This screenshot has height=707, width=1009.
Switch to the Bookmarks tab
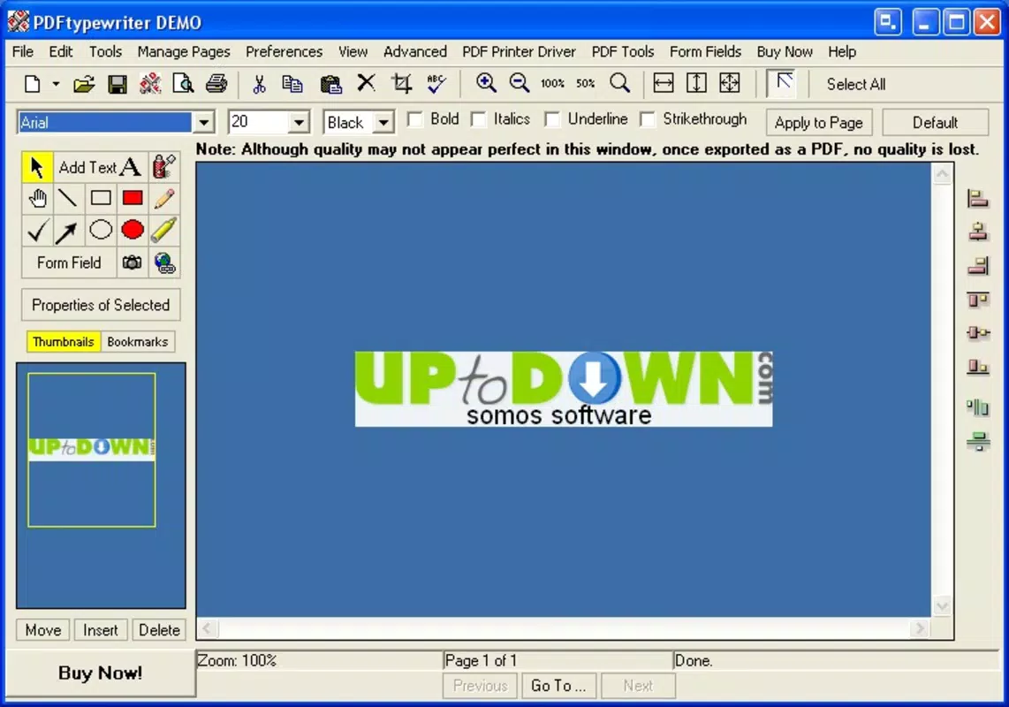point(138,342)
